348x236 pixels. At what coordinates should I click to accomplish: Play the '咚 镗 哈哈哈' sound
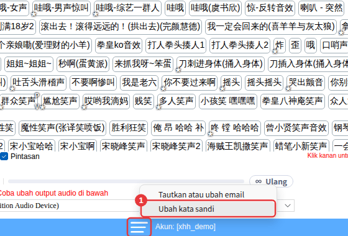click(235, 128)
